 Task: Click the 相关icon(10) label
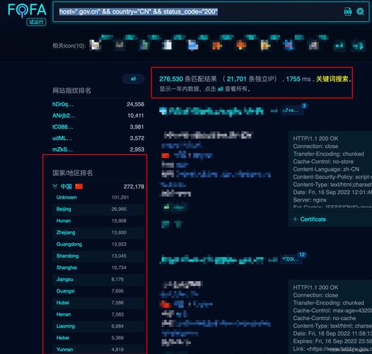(69, 45)
